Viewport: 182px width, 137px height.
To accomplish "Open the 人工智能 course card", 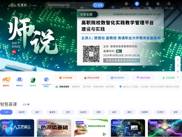I will [x=17, y=128].
